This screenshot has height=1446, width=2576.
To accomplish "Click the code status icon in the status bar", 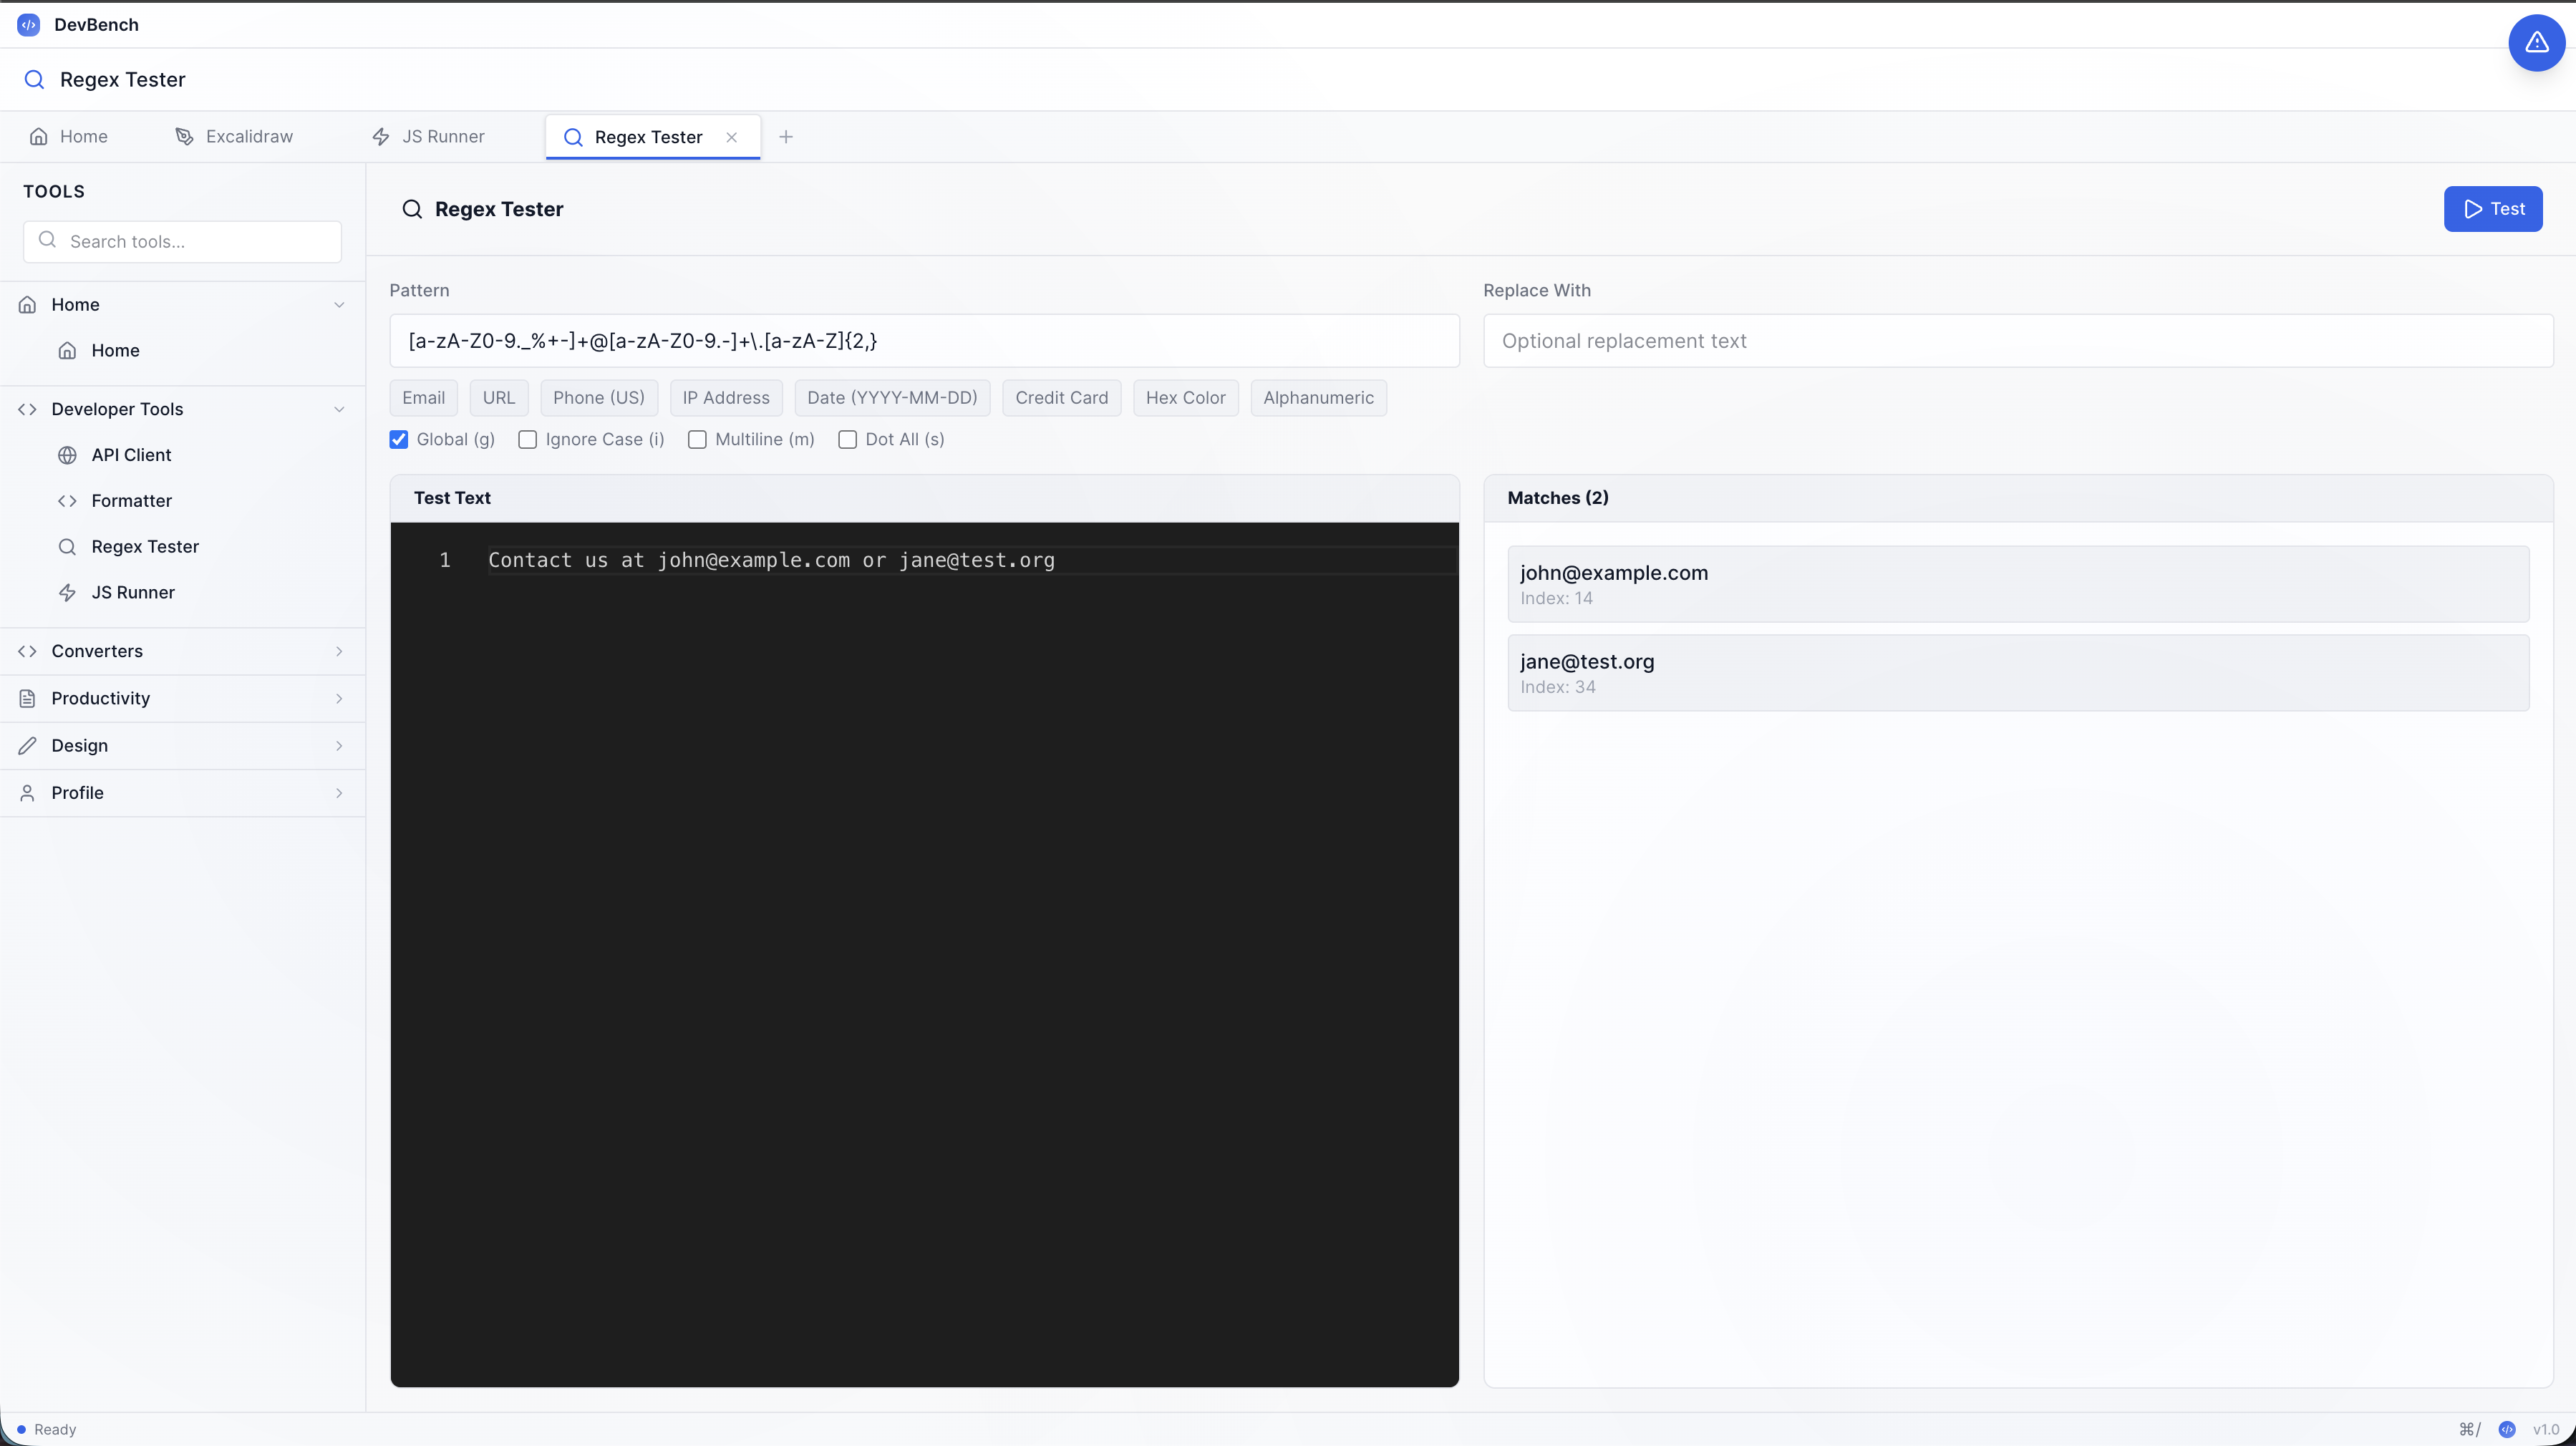I will coord(2508,1429).
